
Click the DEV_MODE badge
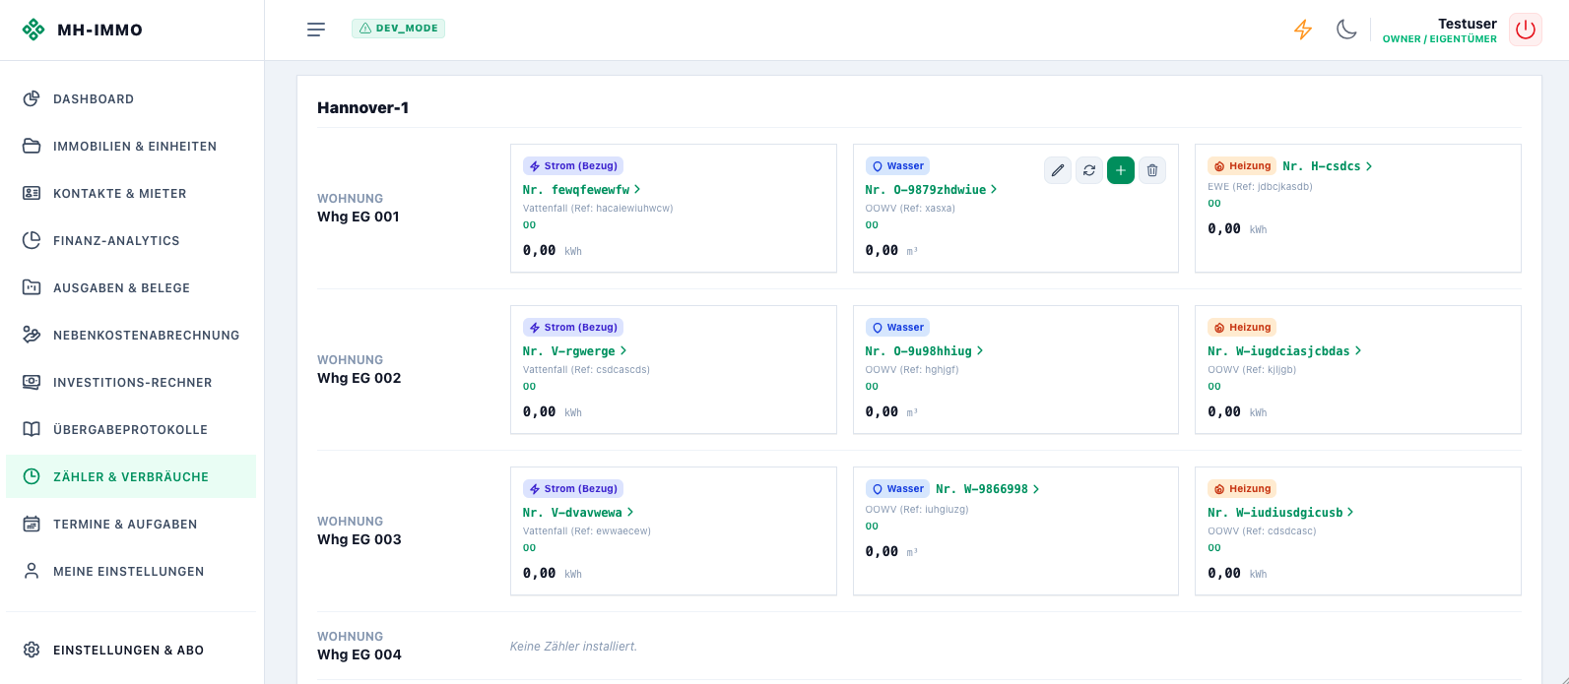[398, 29]
